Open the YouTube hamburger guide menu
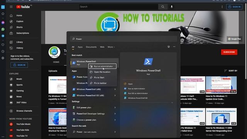247x139 pixels. point(11,7)
